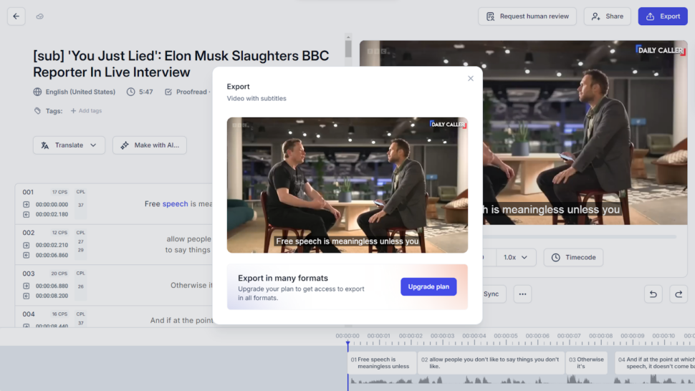Open playback speed 1.0x dropdown

click(515, 257)
